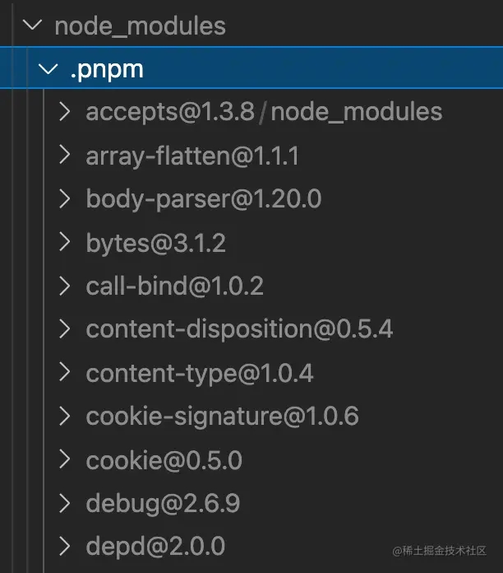Select debug@2.6.9 entry
The height and width of the screenshot is (573, 503).
(x=163, y=504)
